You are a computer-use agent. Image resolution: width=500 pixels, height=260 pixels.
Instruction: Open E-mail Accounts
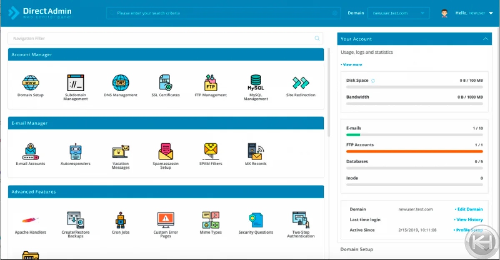[x=30, y=152]
